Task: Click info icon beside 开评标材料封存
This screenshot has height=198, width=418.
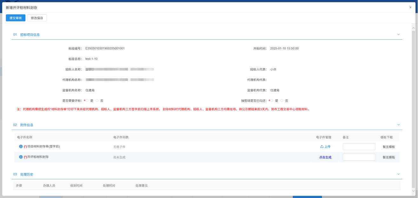Action: point(21,157)
